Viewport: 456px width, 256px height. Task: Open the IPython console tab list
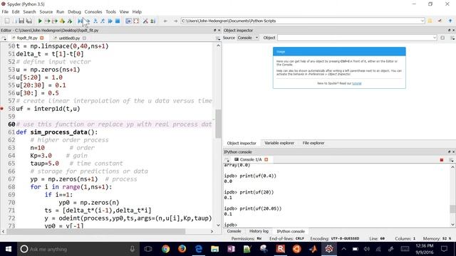click(x=227, y=160)
